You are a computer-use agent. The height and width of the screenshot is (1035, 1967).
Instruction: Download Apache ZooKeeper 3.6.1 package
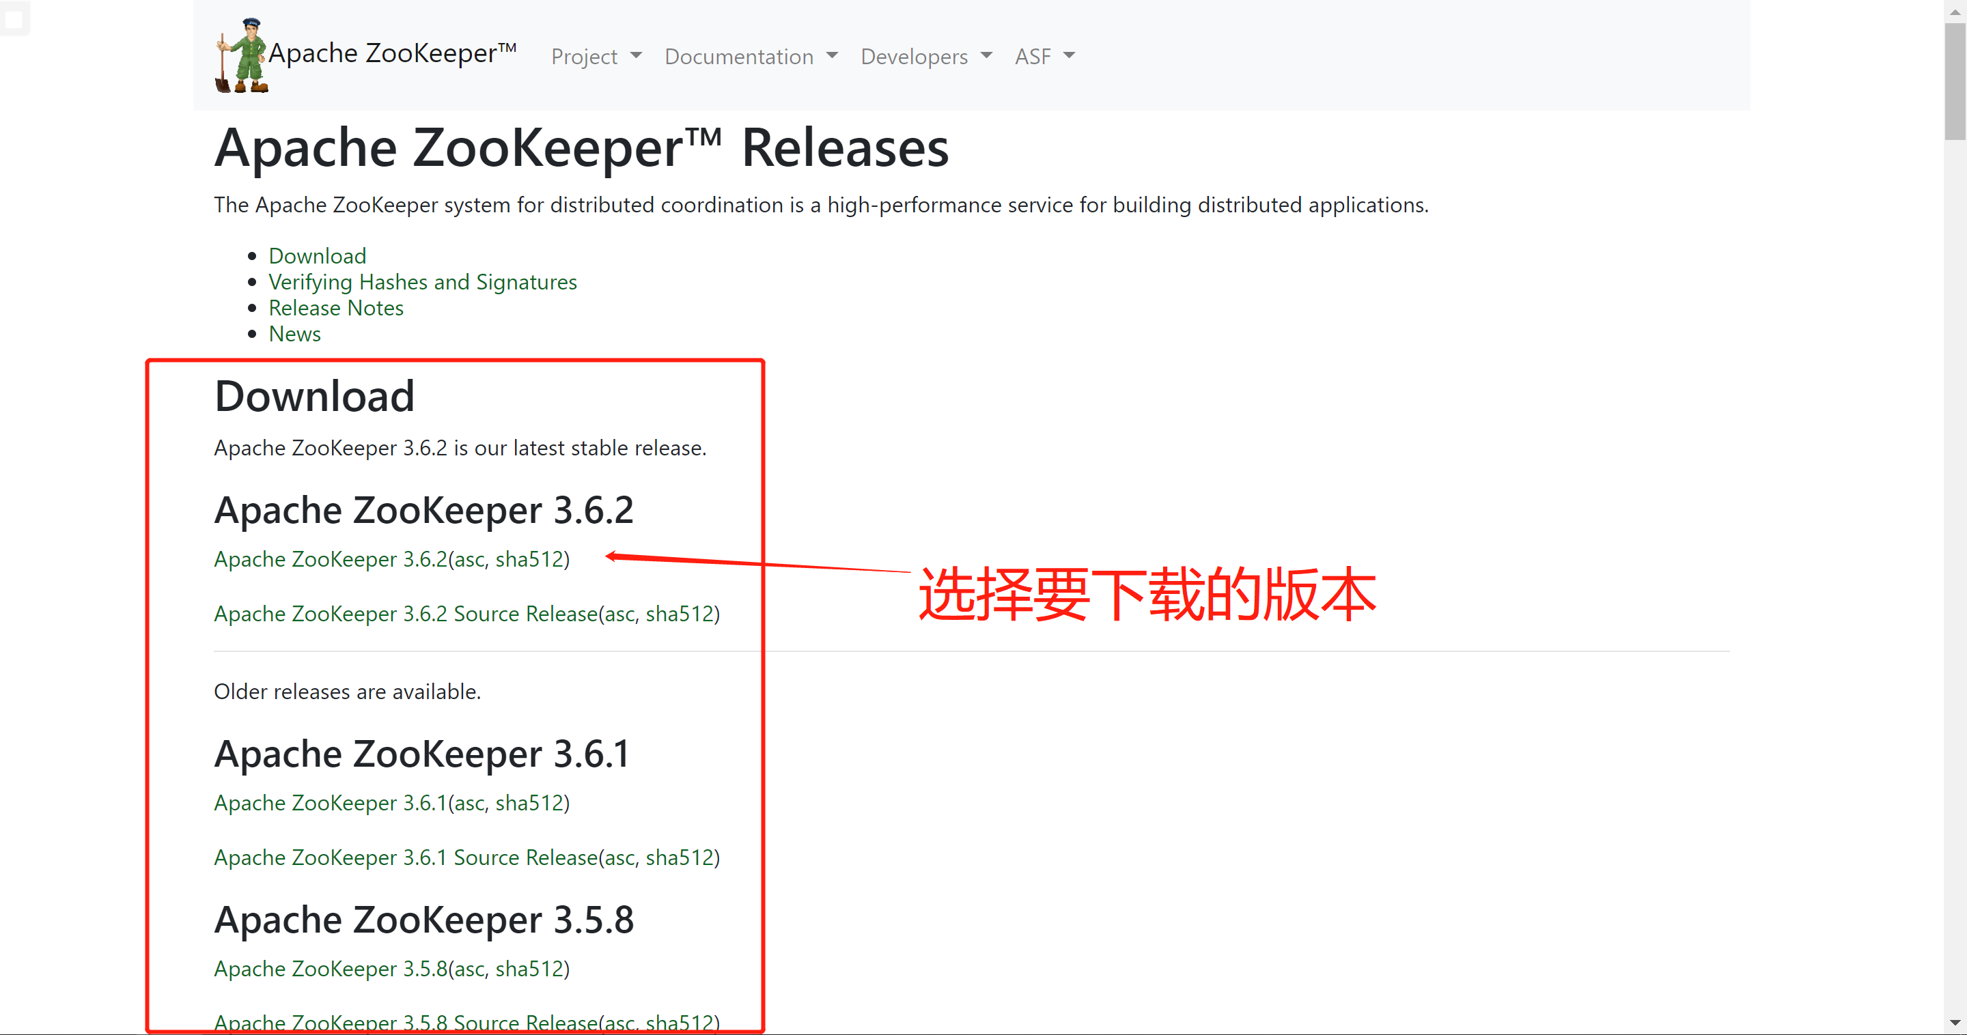click(330, 802)
